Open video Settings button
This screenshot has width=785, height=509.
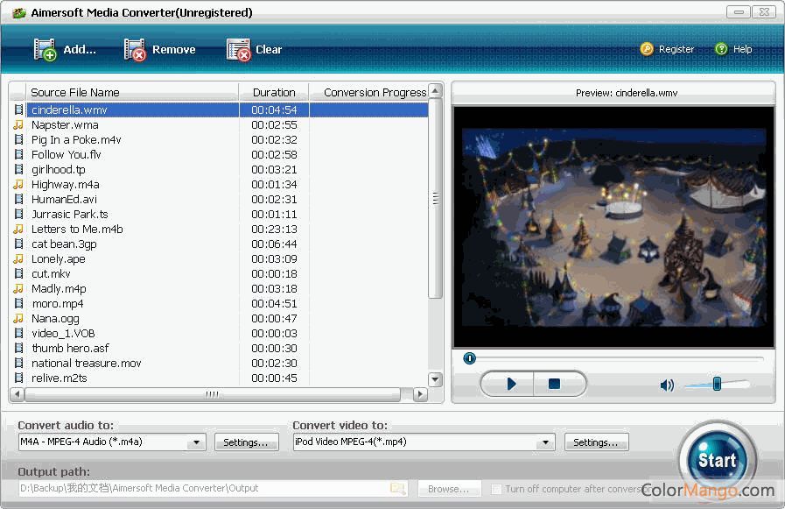(x=596, y=442)
